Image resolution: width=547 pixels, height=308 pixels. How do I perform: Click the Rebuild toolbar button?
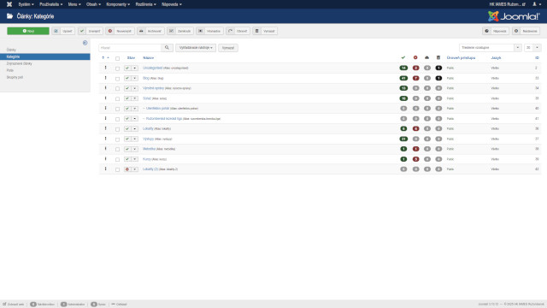(238, 31)
